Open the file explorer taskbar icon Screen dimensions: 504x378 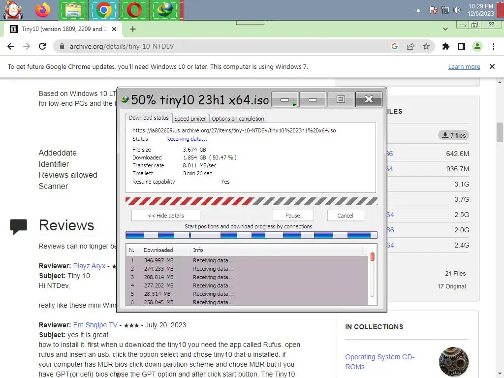(73, 10)
